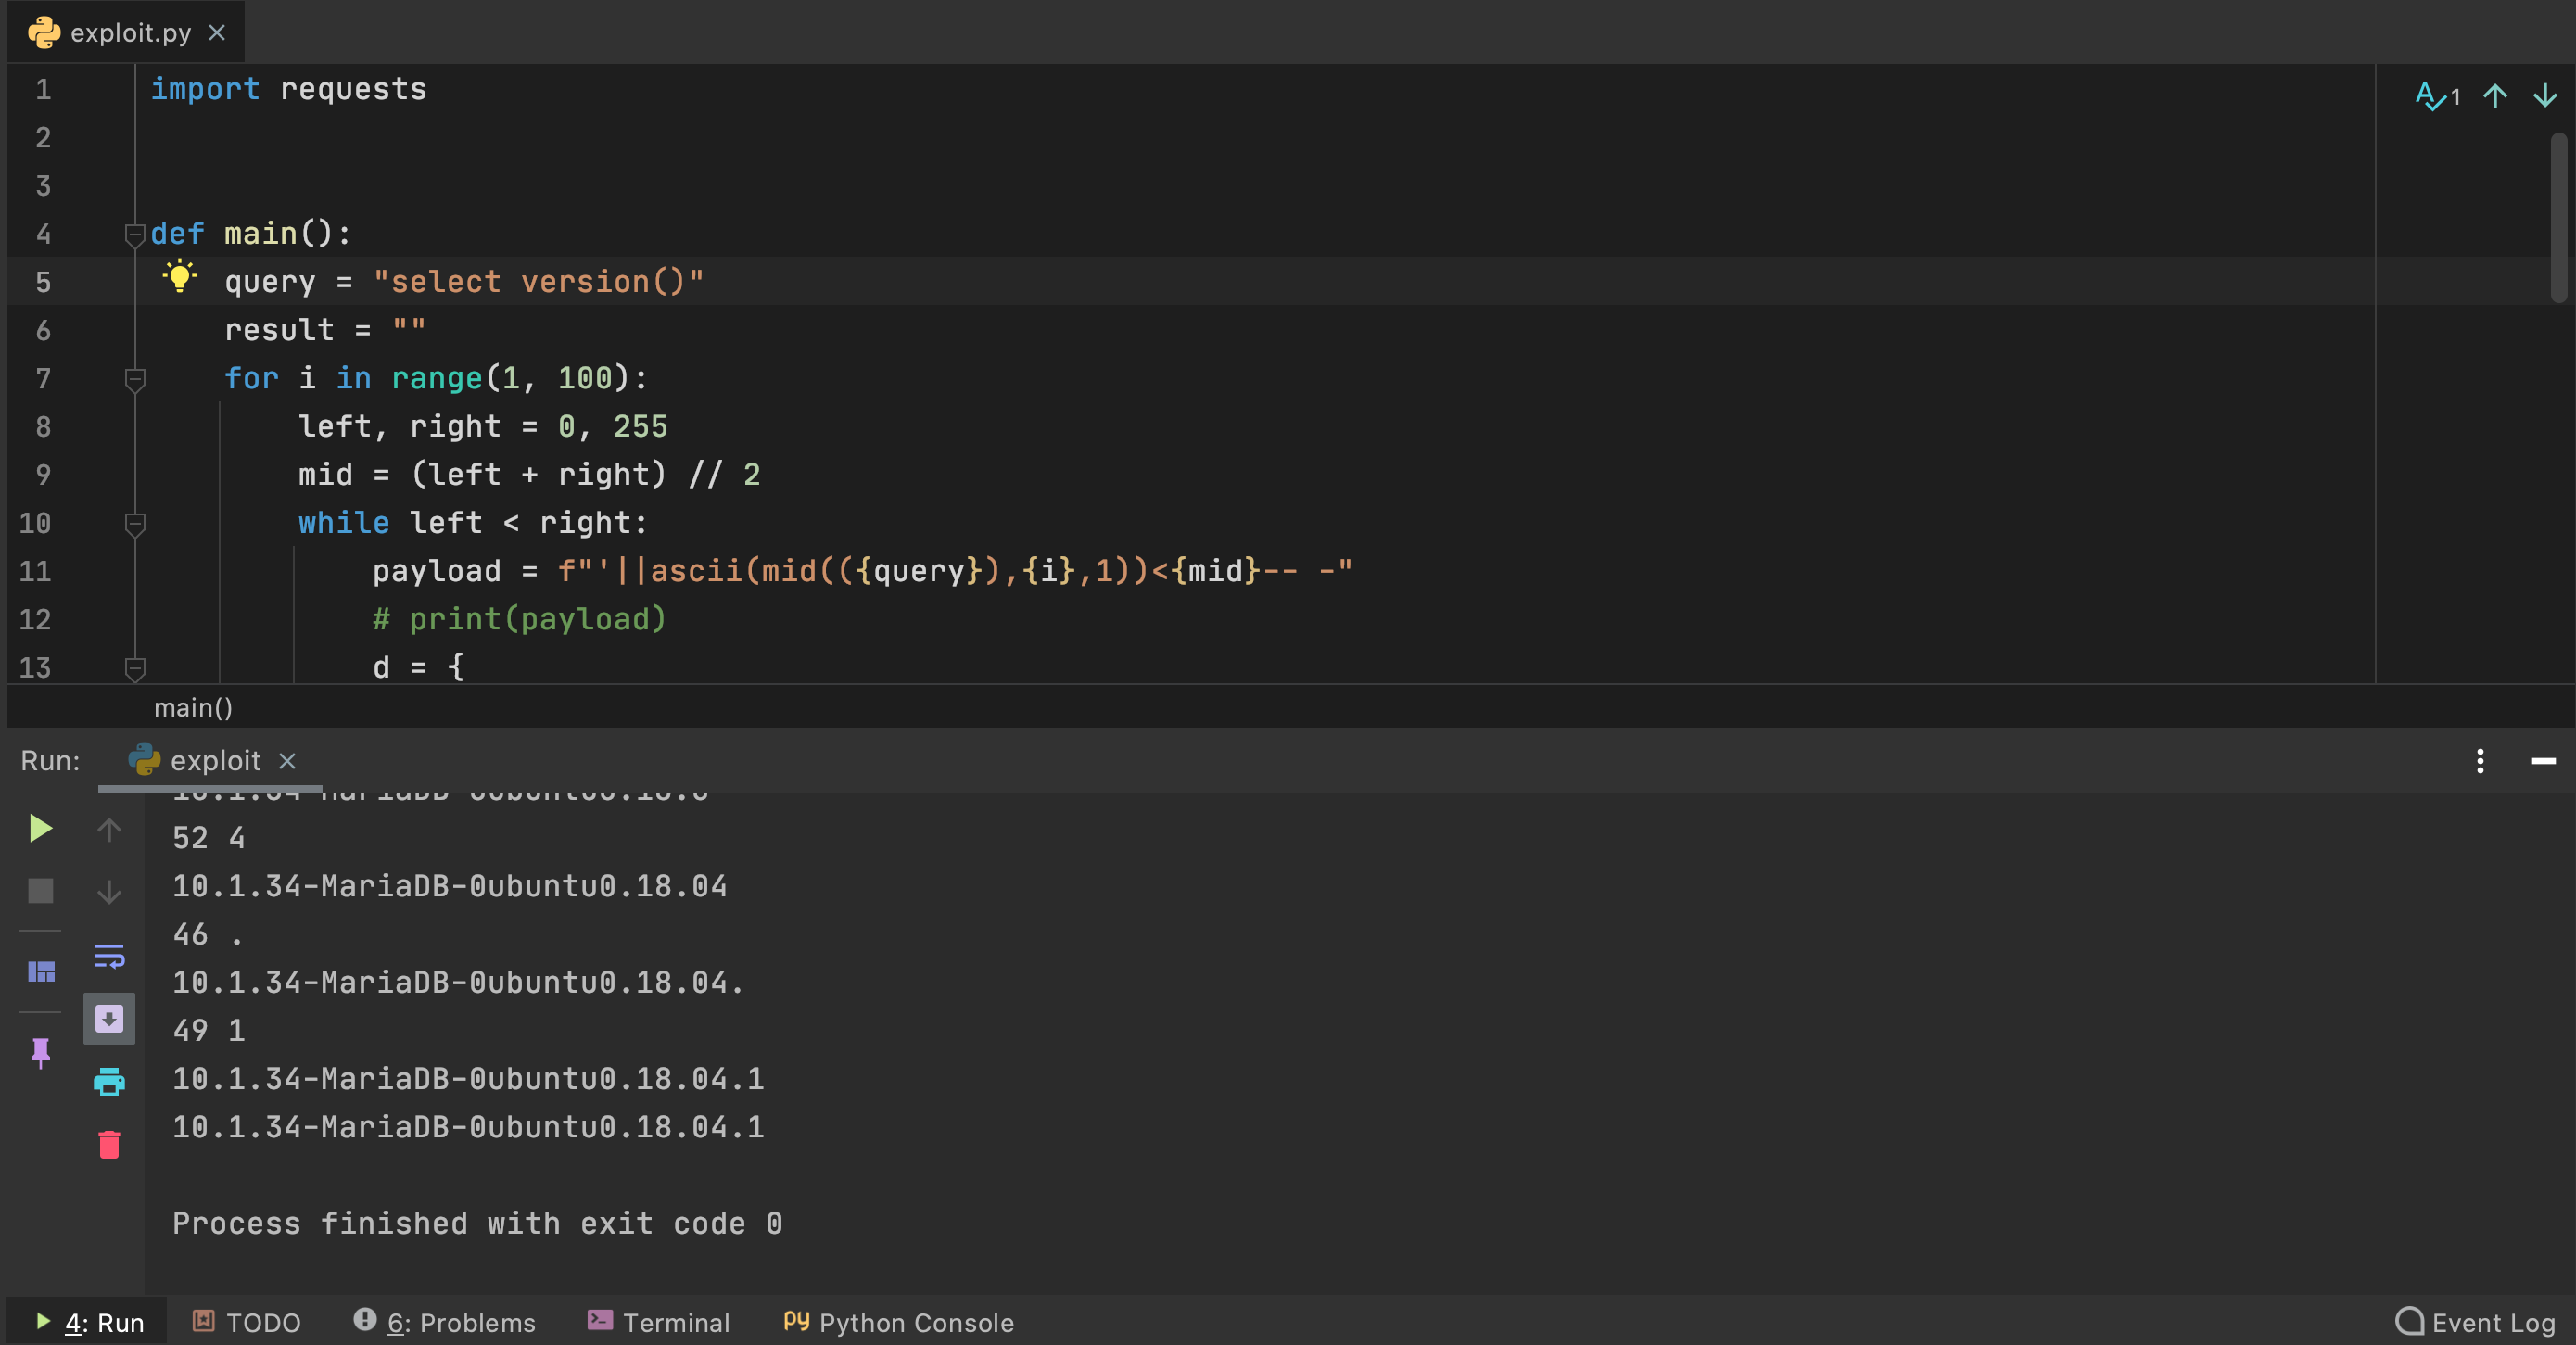Collapse the def main() fold marker
2576x1345 pixels.
(x=135, y=235)
